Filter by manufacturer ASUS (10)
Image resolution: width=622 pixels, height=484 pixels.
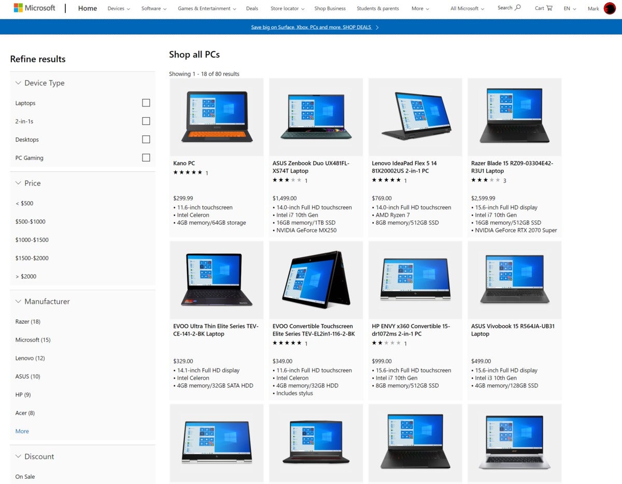[28, 376]
